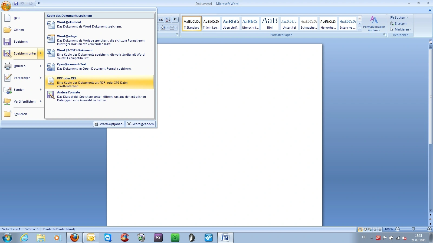The height and width of the screenshot is (243, 433).
Task: Apply the Titel style
Action: click(x=270, y=23)
